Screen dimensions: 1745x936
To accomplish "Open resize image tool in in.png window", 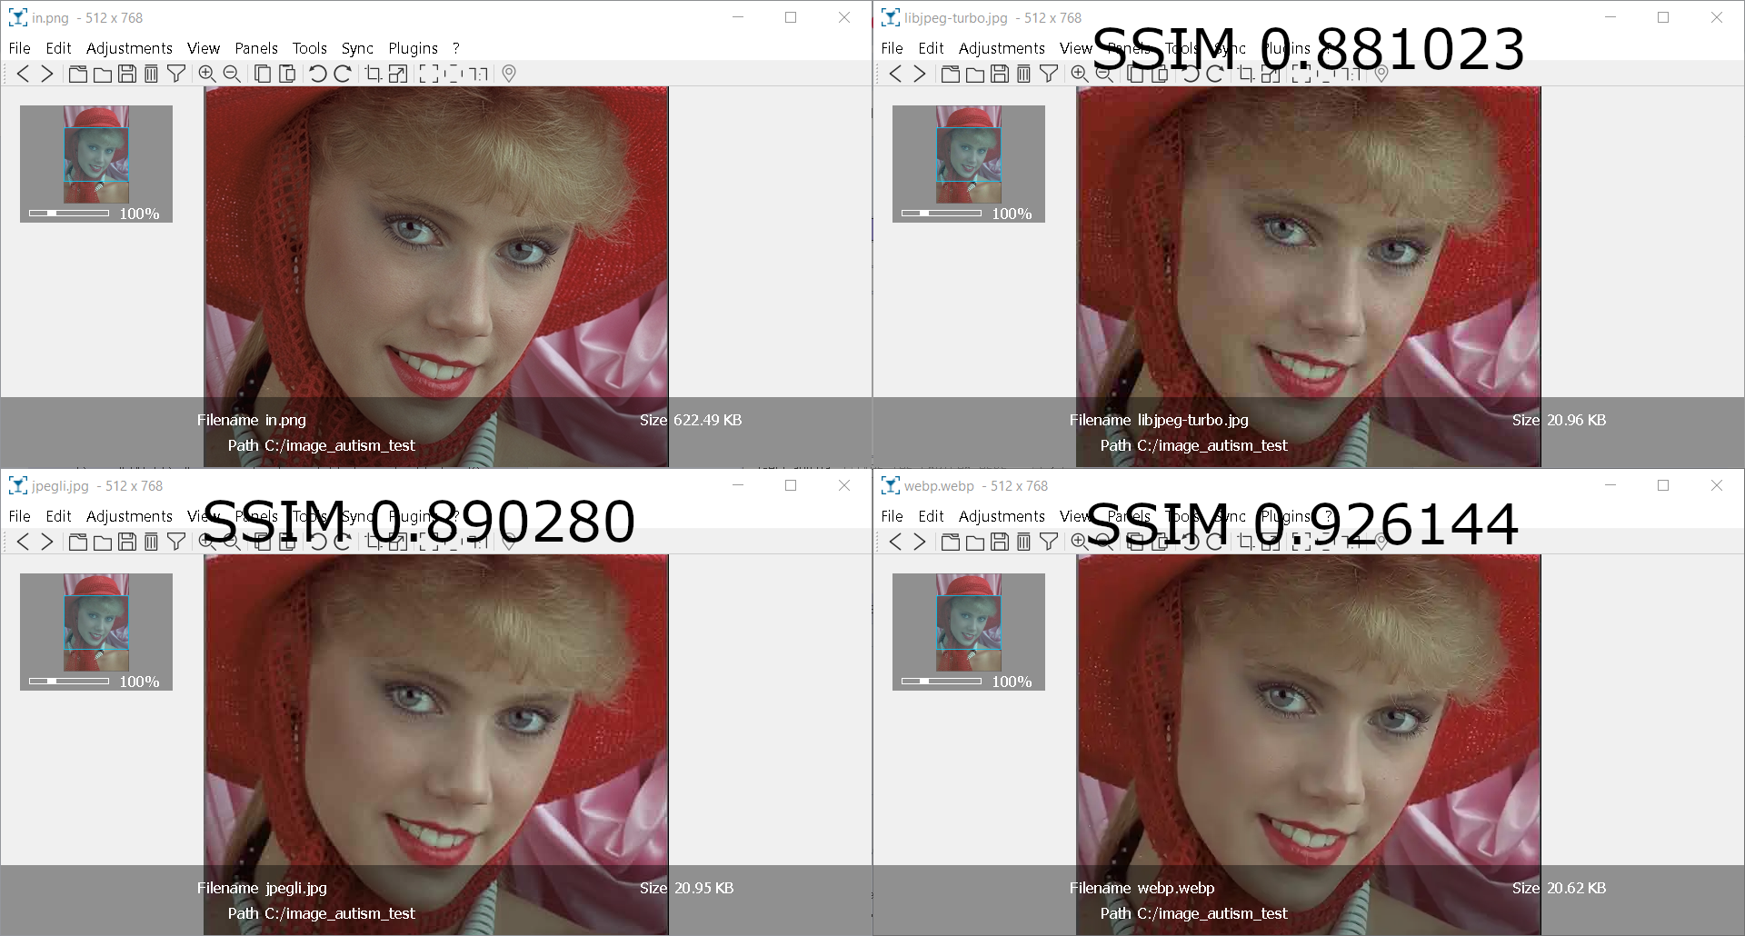I will (x=398, y=74).
